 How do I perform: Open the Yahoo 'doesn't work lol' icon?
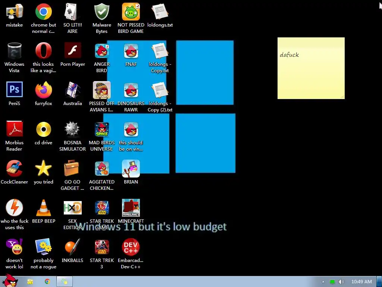[x=15, y=247]
